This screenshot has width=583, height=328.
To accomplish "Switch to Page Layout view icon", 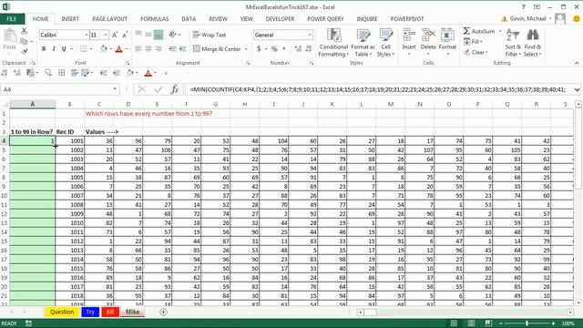I will pyautogui.click(x=471, y=323).
